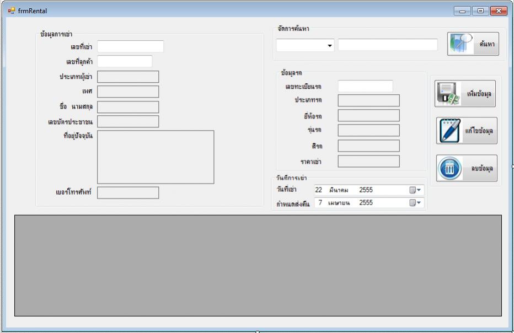Click the frmRental window form icon

tap(12, 10)
